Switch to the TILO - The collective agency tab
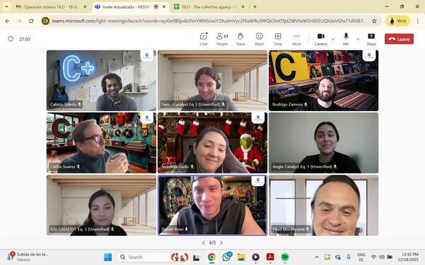Viewport: 425px width, 265px height. pos(208,7)
